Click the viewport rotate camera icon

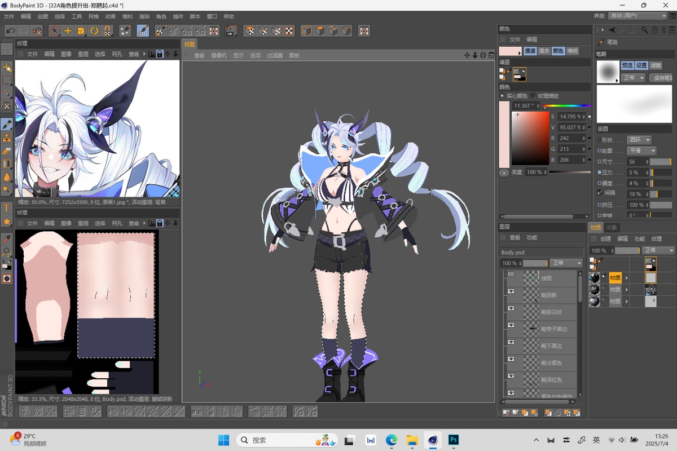point(483,55)
